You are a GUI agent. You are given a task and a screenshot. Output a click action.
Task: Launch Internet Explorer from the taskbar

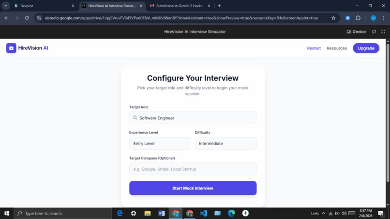120,213
